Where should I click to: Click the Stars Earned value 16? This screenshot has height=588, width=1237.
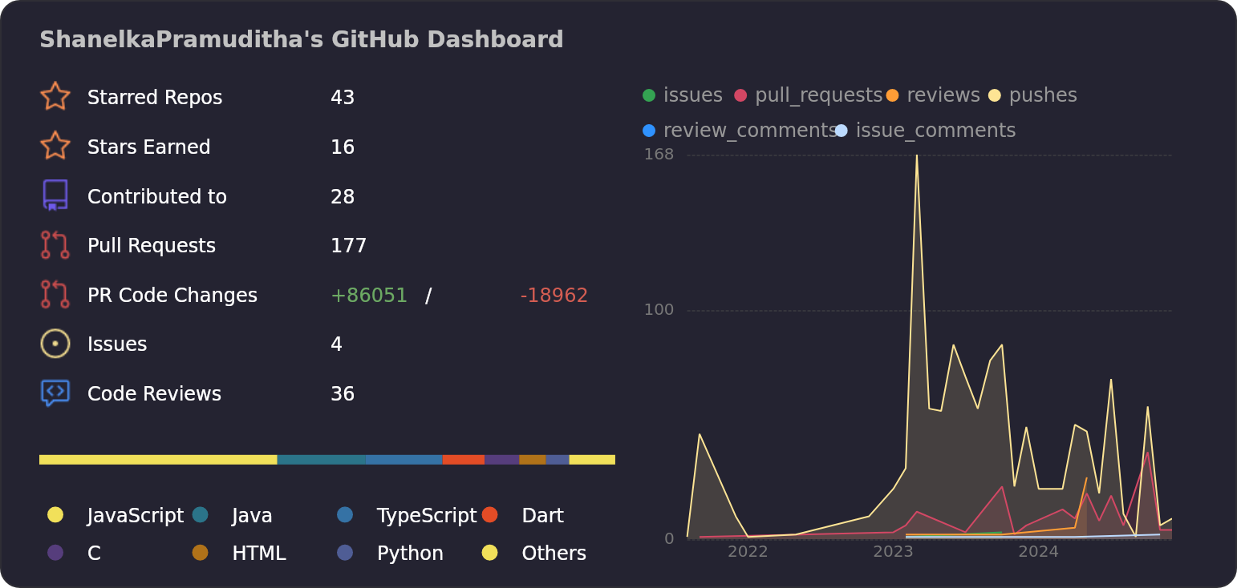343,147
